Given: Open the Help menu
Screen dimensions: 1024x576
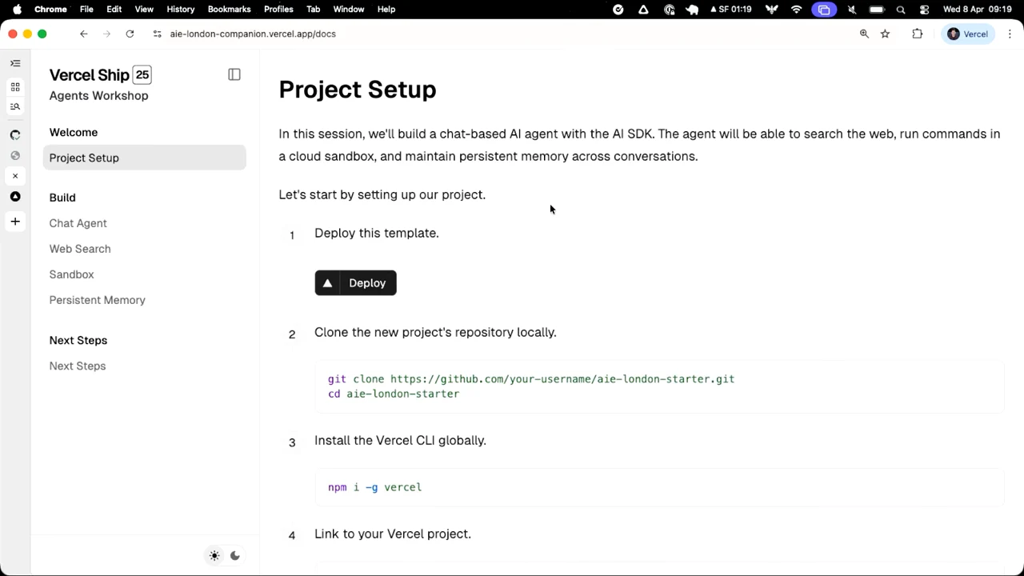Looking at the screenshot, I should pyautogui.click(x=386, y=9).
